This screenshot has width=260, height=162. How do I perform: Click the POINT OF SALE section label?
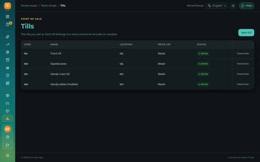(x=31, y=19)
